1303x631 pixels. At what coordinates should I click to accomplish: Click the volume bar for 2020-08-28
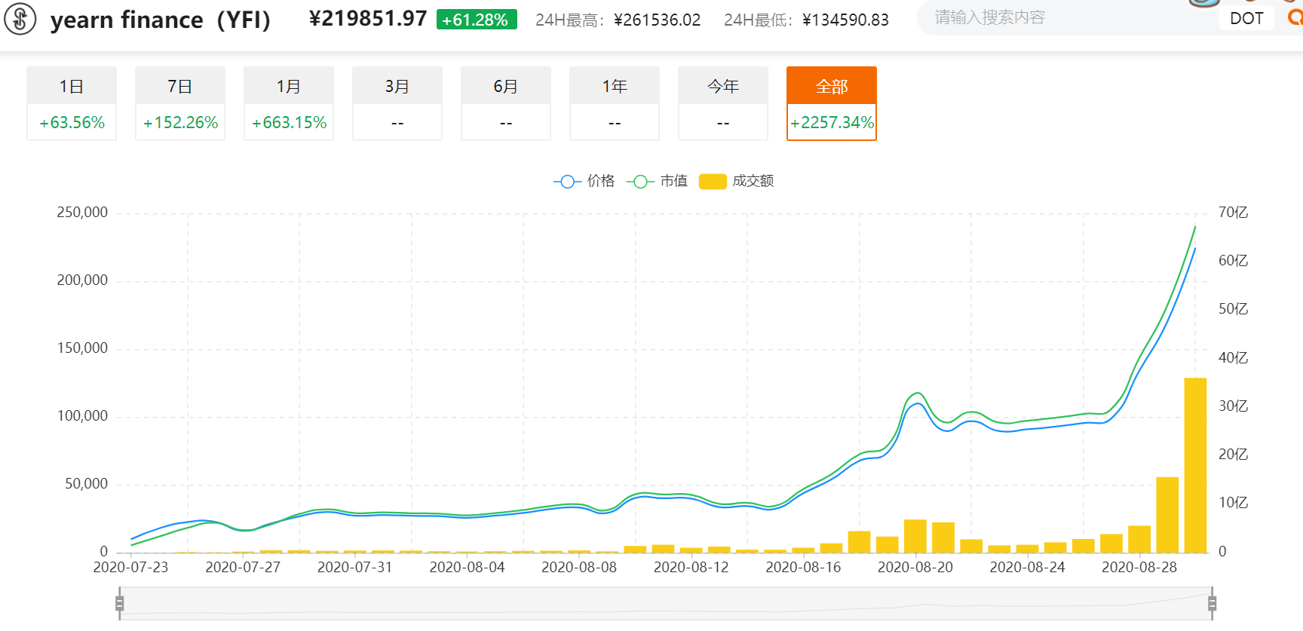pos(1139,539)
